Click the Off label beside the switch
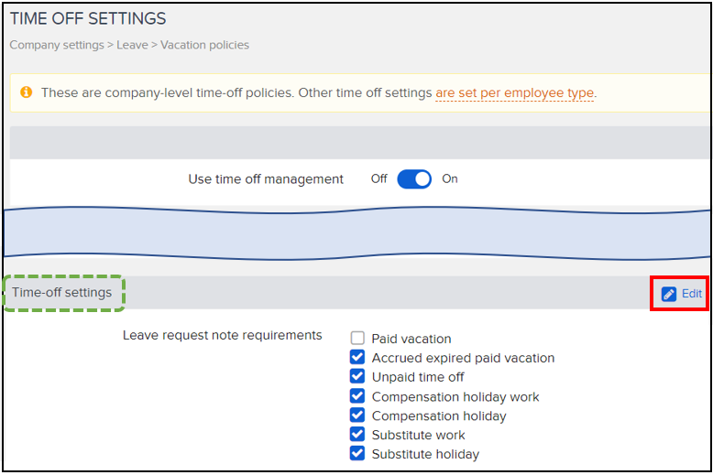The image size is (713, 475). pyautogui.click(x=379, y=179)
